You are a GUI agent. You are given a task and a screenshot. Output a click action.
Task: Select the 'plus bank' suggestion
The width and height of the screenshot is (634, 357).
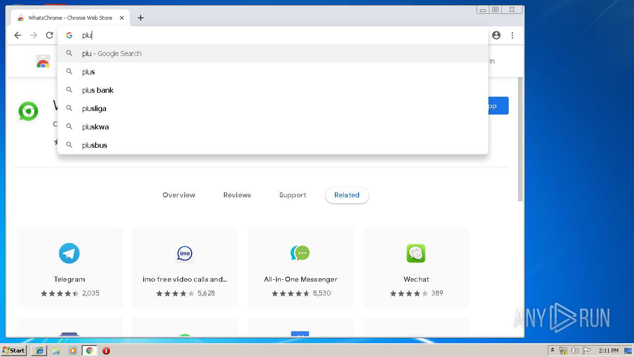[273, 90]
